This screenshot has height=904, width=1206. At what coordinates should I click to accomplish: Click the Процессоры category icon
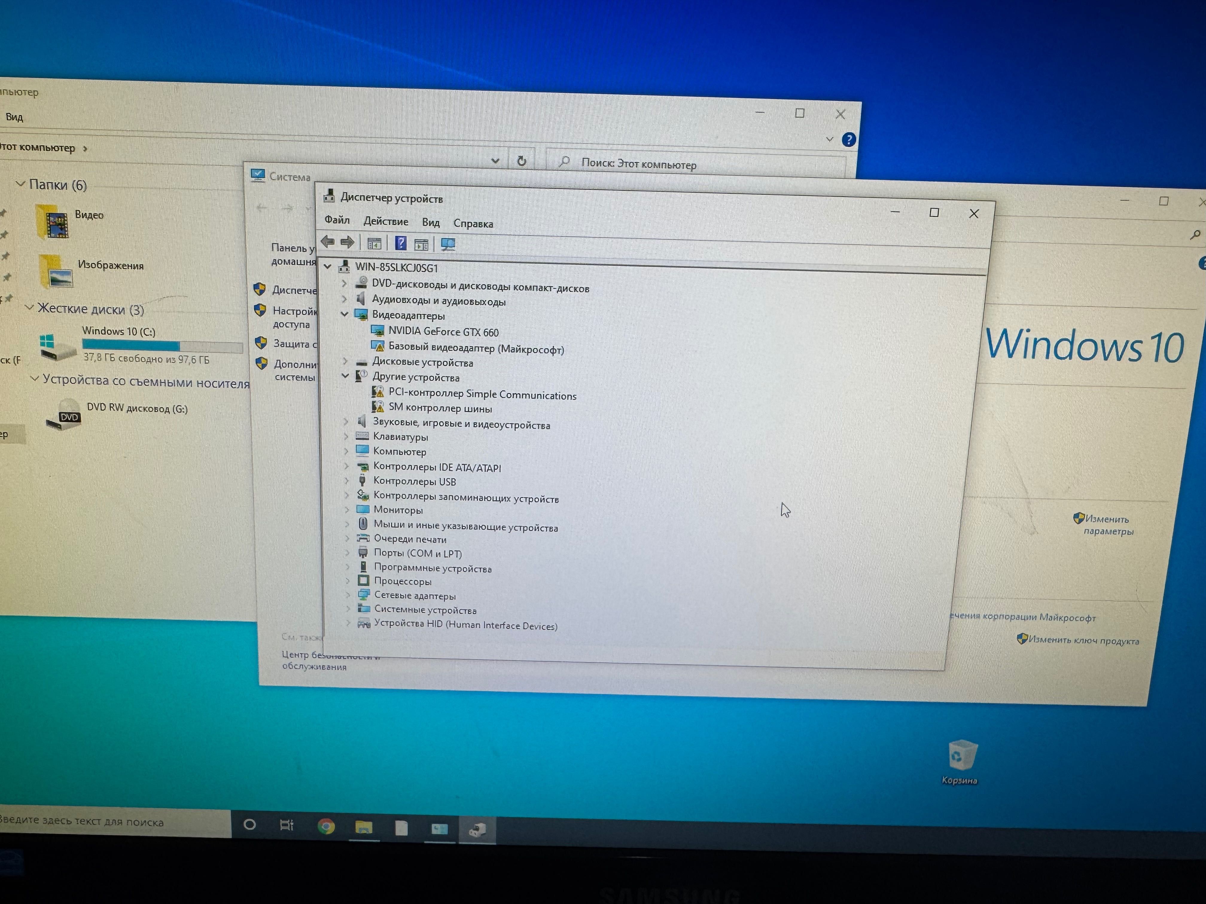click(x=364, y=580)
